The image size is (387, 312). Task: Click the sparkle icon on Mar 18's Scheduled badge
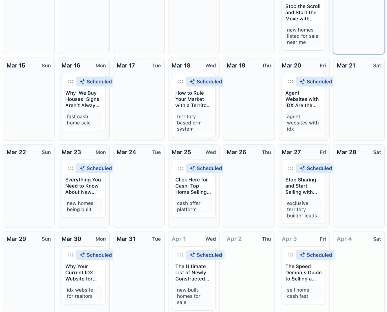tap(192, 81)
